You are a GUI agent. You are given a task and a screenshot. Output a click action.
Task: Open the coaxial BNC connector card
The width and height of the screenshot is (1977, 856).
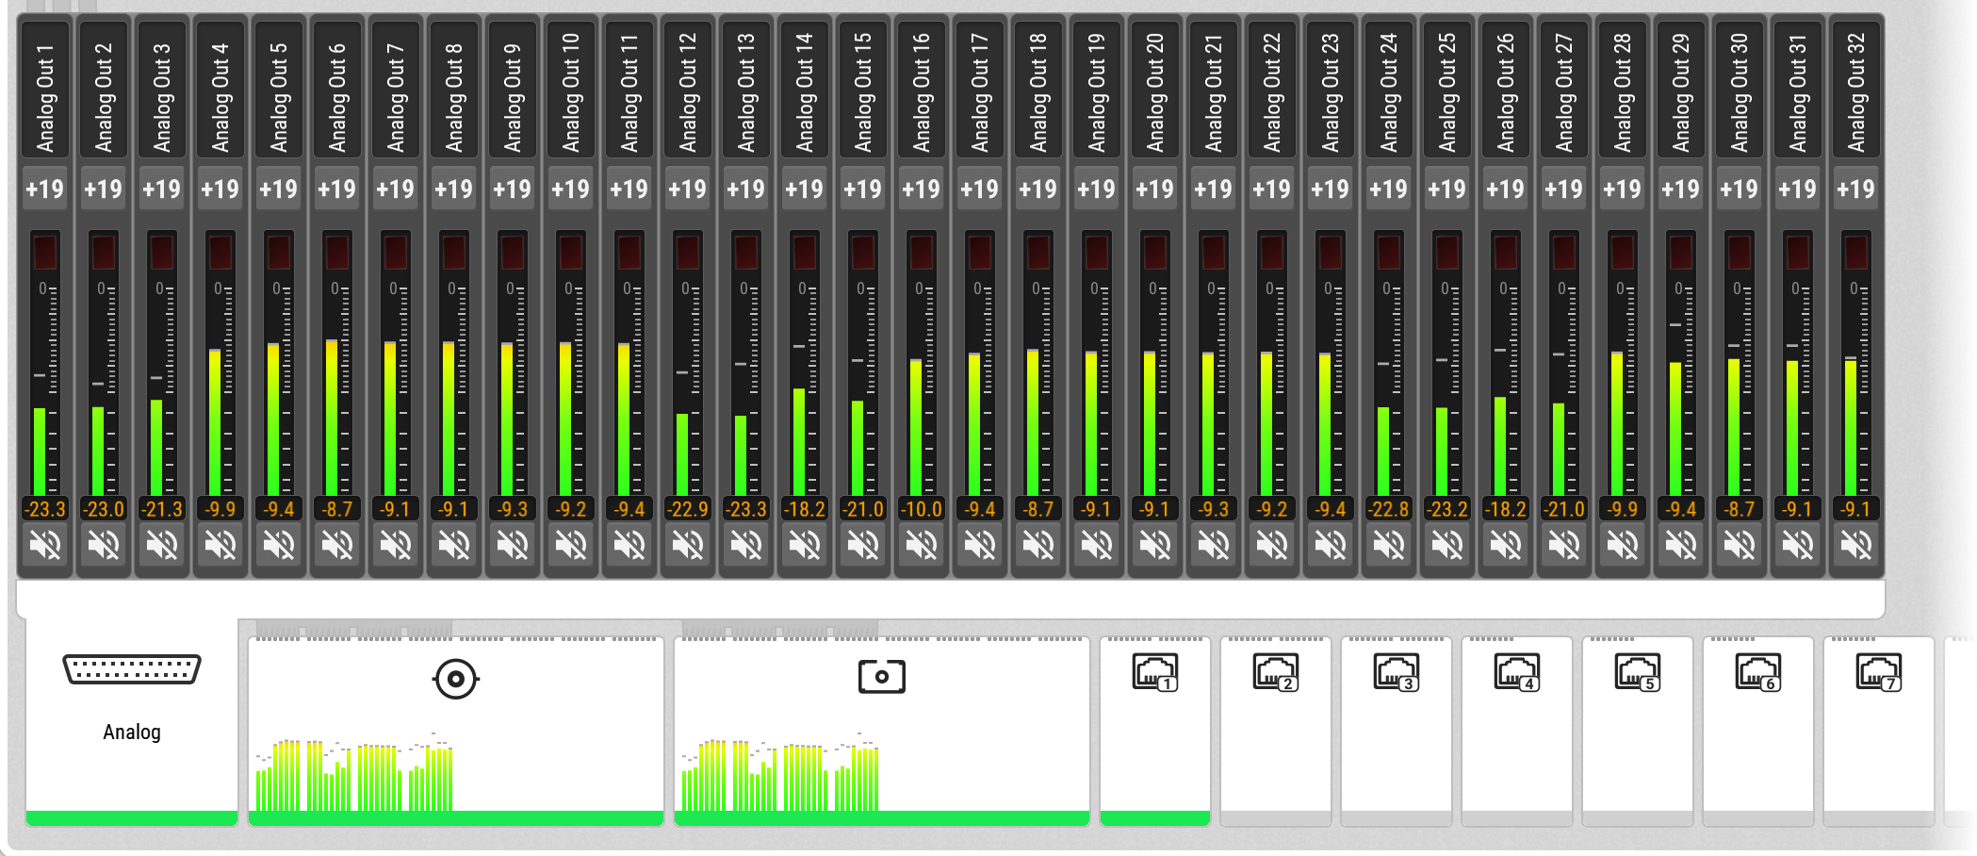point(456,726)
